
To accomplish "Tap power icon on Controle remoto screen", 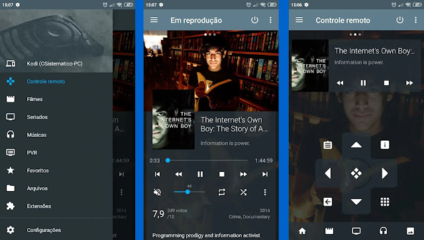I will [400, 20].
